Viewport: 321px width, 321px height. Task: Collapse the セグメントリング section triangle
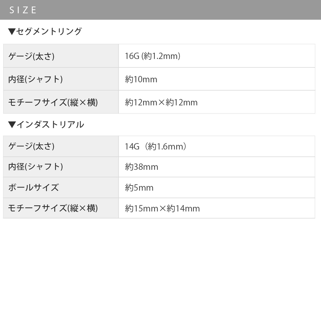[11, 32]
